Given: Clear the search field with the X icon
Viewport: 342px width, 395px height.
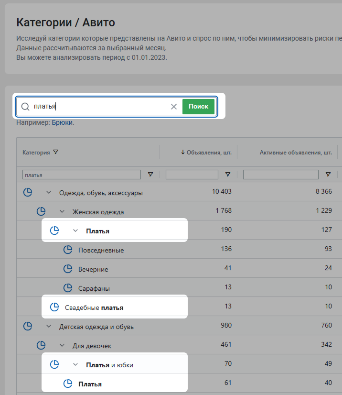Looking at the screenshot, I should (174, 107).
